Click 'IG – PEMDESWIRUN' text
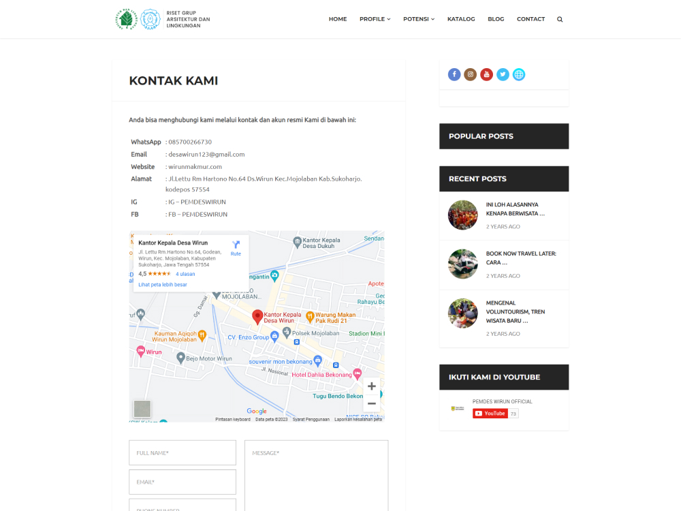This screenshot has width=681, height=511. (197, 202)
